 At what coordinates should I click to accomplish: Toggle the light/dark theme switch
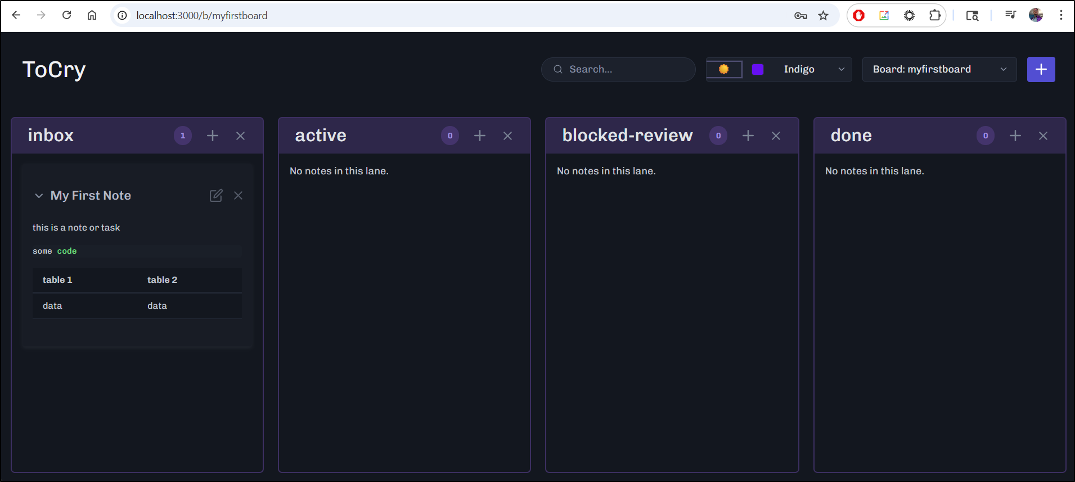[724, 69]
